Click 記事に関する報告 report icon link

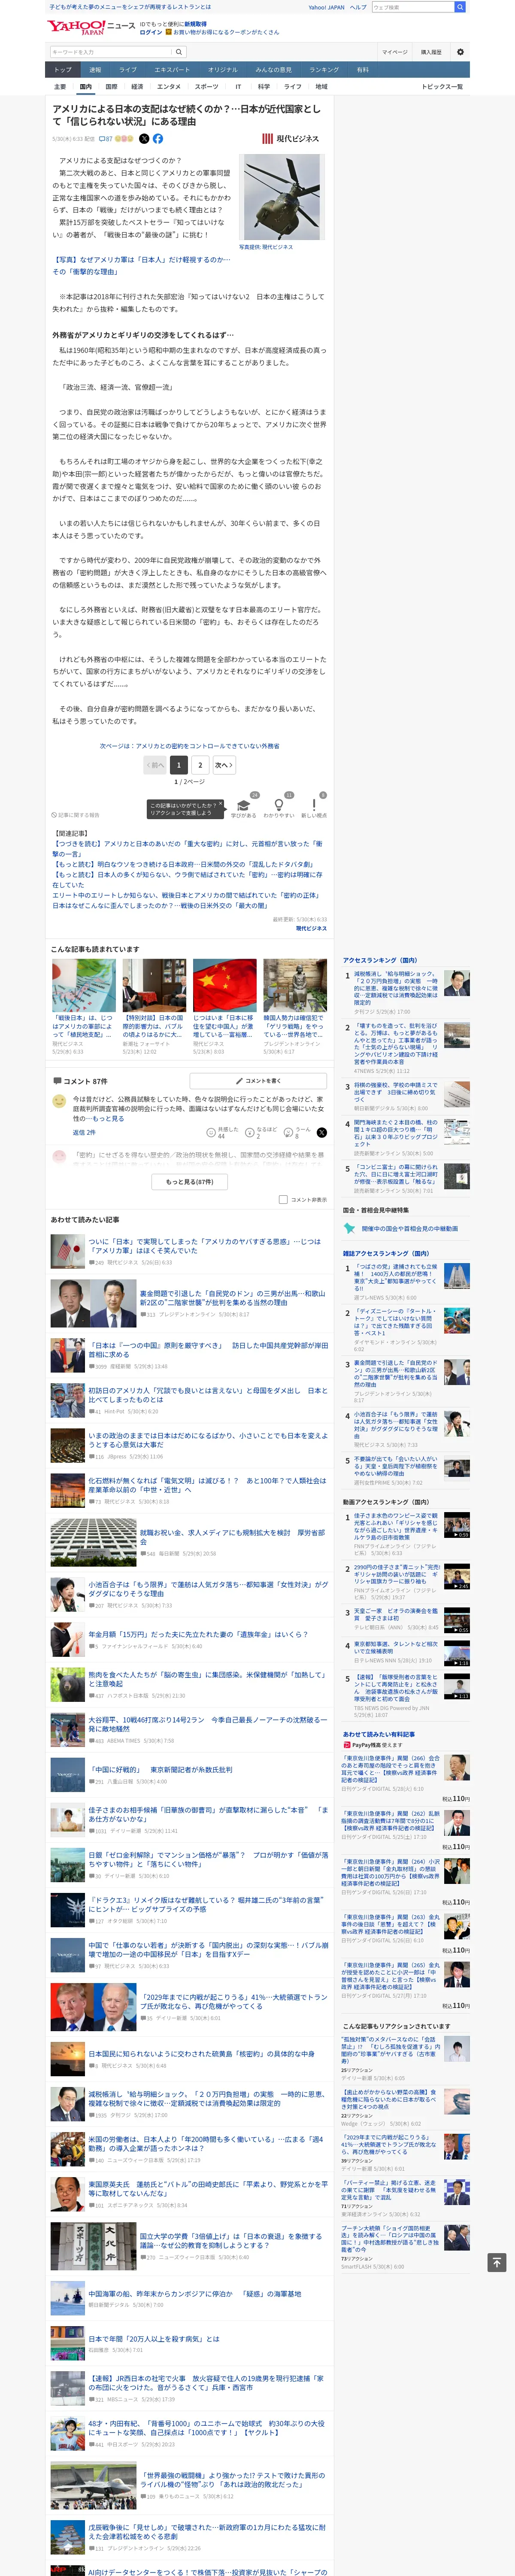[x=76, y=815]
